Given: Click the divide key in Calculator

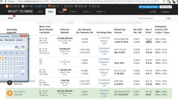Looking at the screenshot, I should 17,62.
